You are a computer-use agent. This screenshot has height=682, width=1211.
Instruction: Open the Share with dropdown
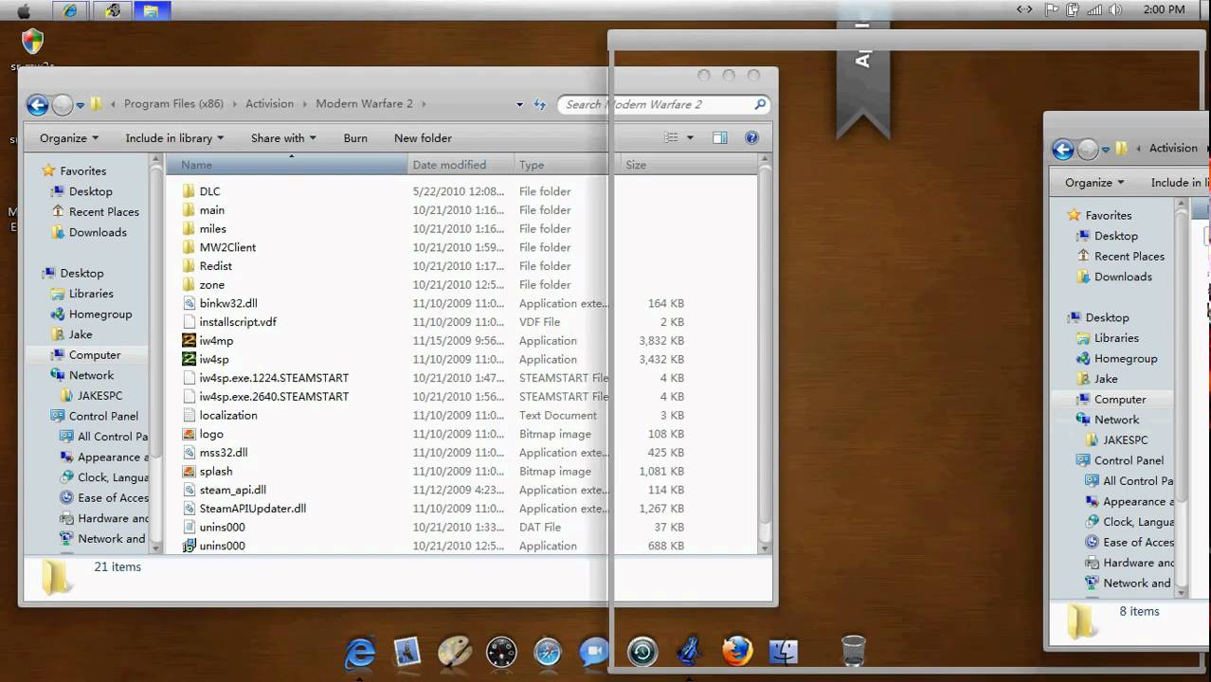tap(283, 138)
